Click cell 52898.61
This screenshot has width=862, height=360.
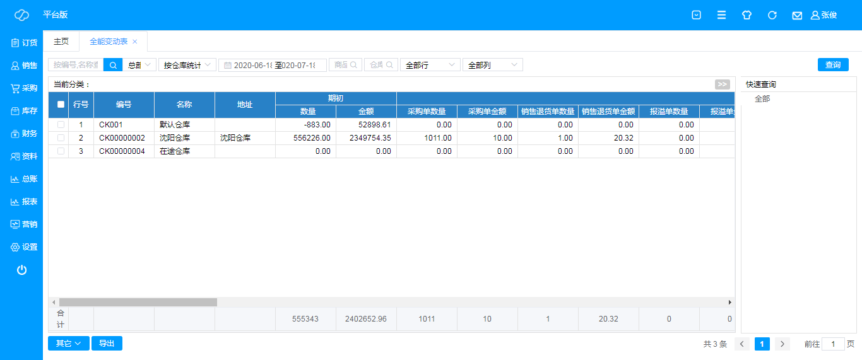point(366,125)
